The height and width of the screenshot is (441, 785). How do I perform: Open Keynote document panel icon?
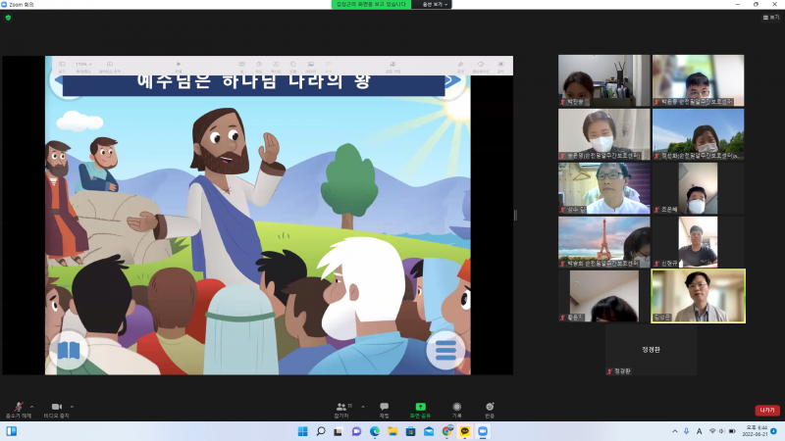[500, 66]
